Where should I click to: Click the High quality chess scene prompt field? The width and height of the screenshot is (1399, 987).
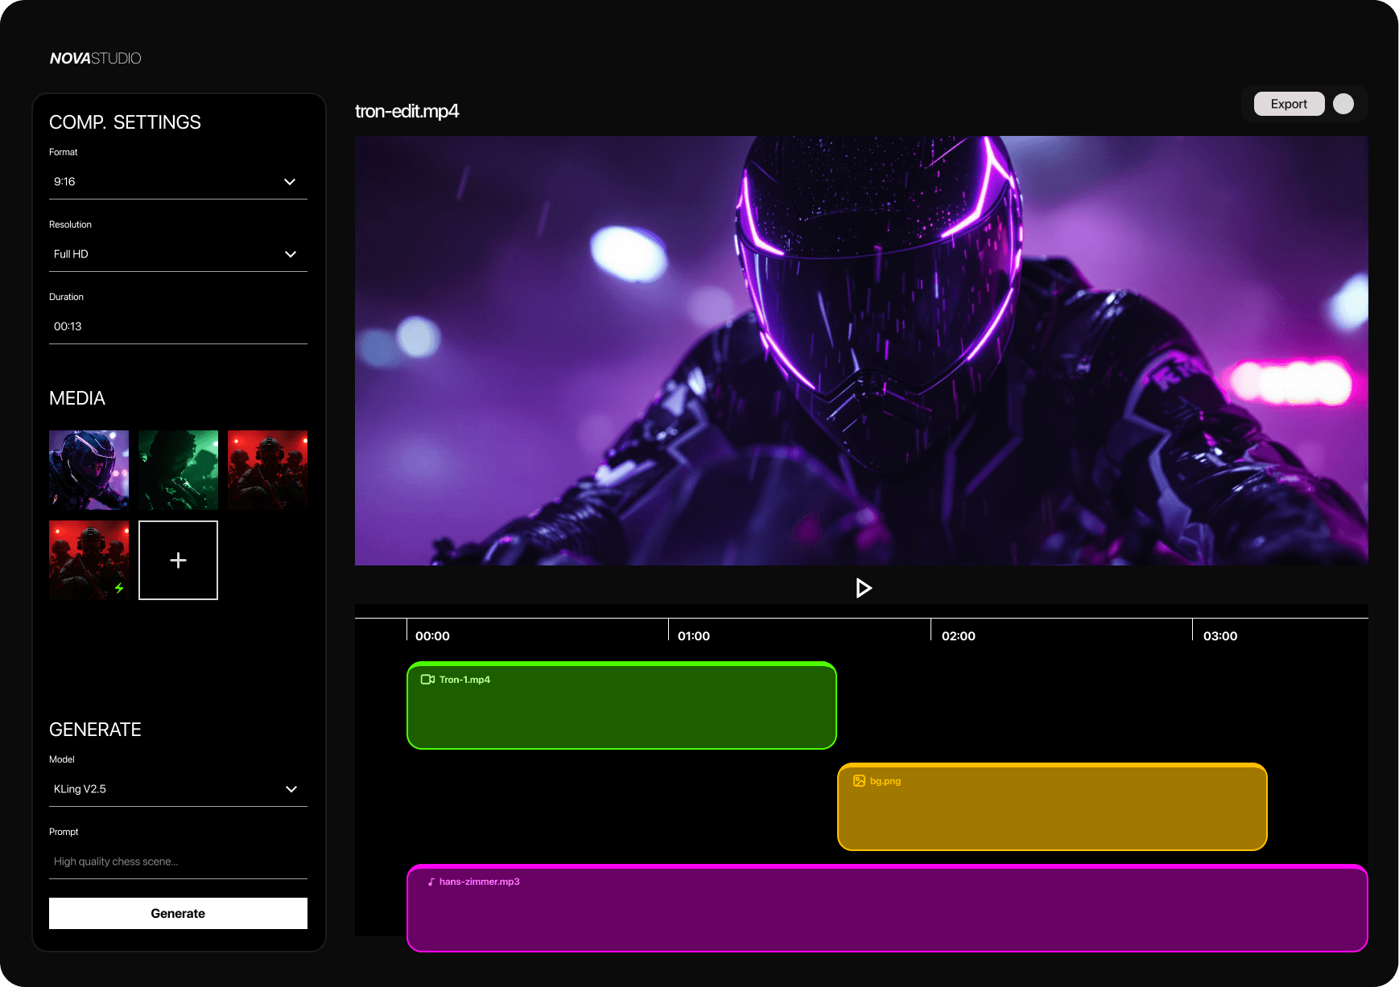177,861
